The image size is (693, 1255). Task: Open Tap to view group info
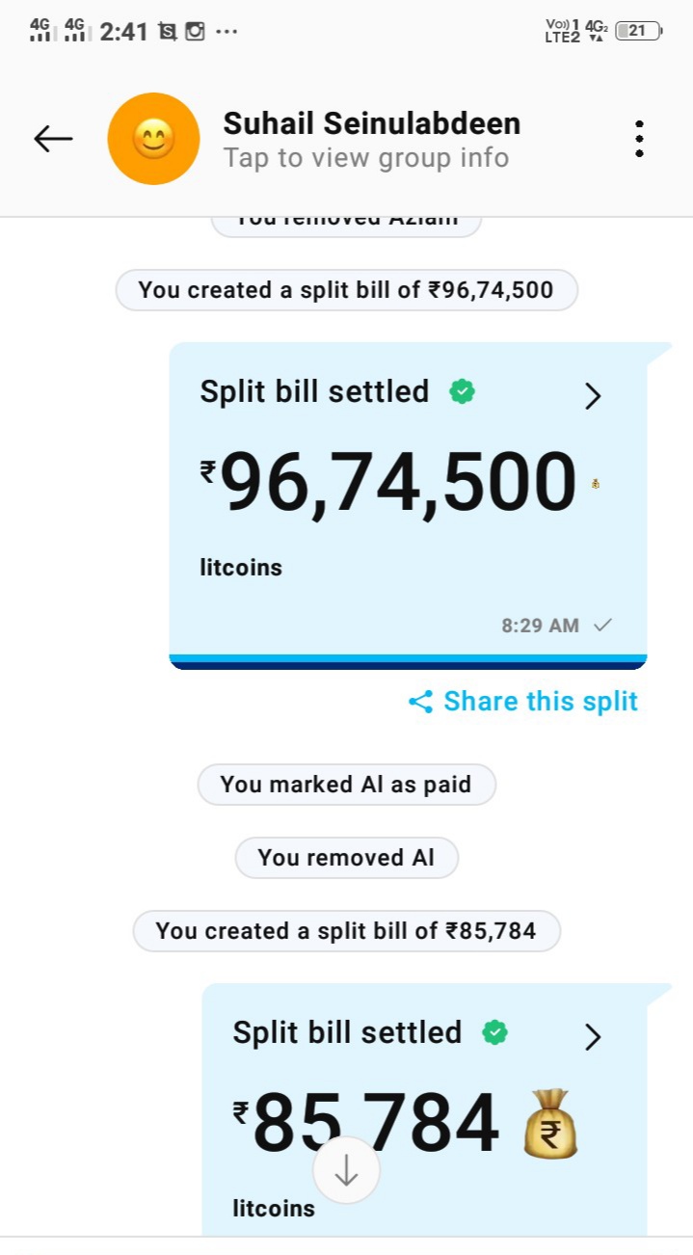366,158
